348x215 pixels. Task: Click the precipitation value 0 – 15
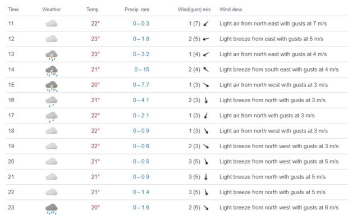click(141, 70)
